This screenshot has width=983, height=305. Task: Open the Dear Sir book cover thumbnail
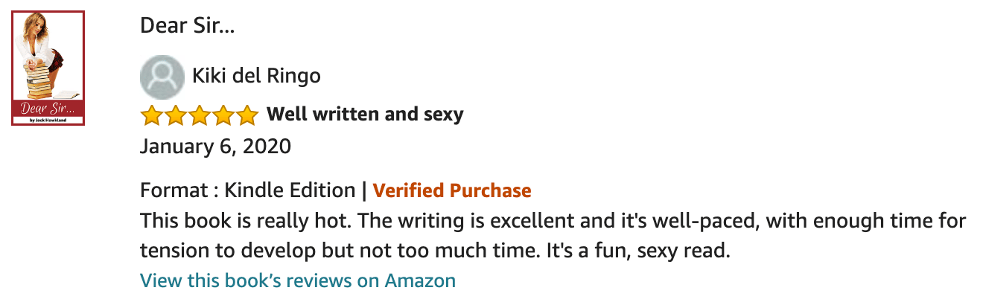[48, 68]
